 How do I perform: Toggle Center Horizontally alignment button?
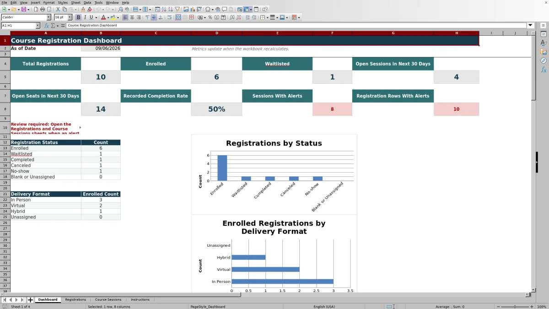click(x=132, y=17)
